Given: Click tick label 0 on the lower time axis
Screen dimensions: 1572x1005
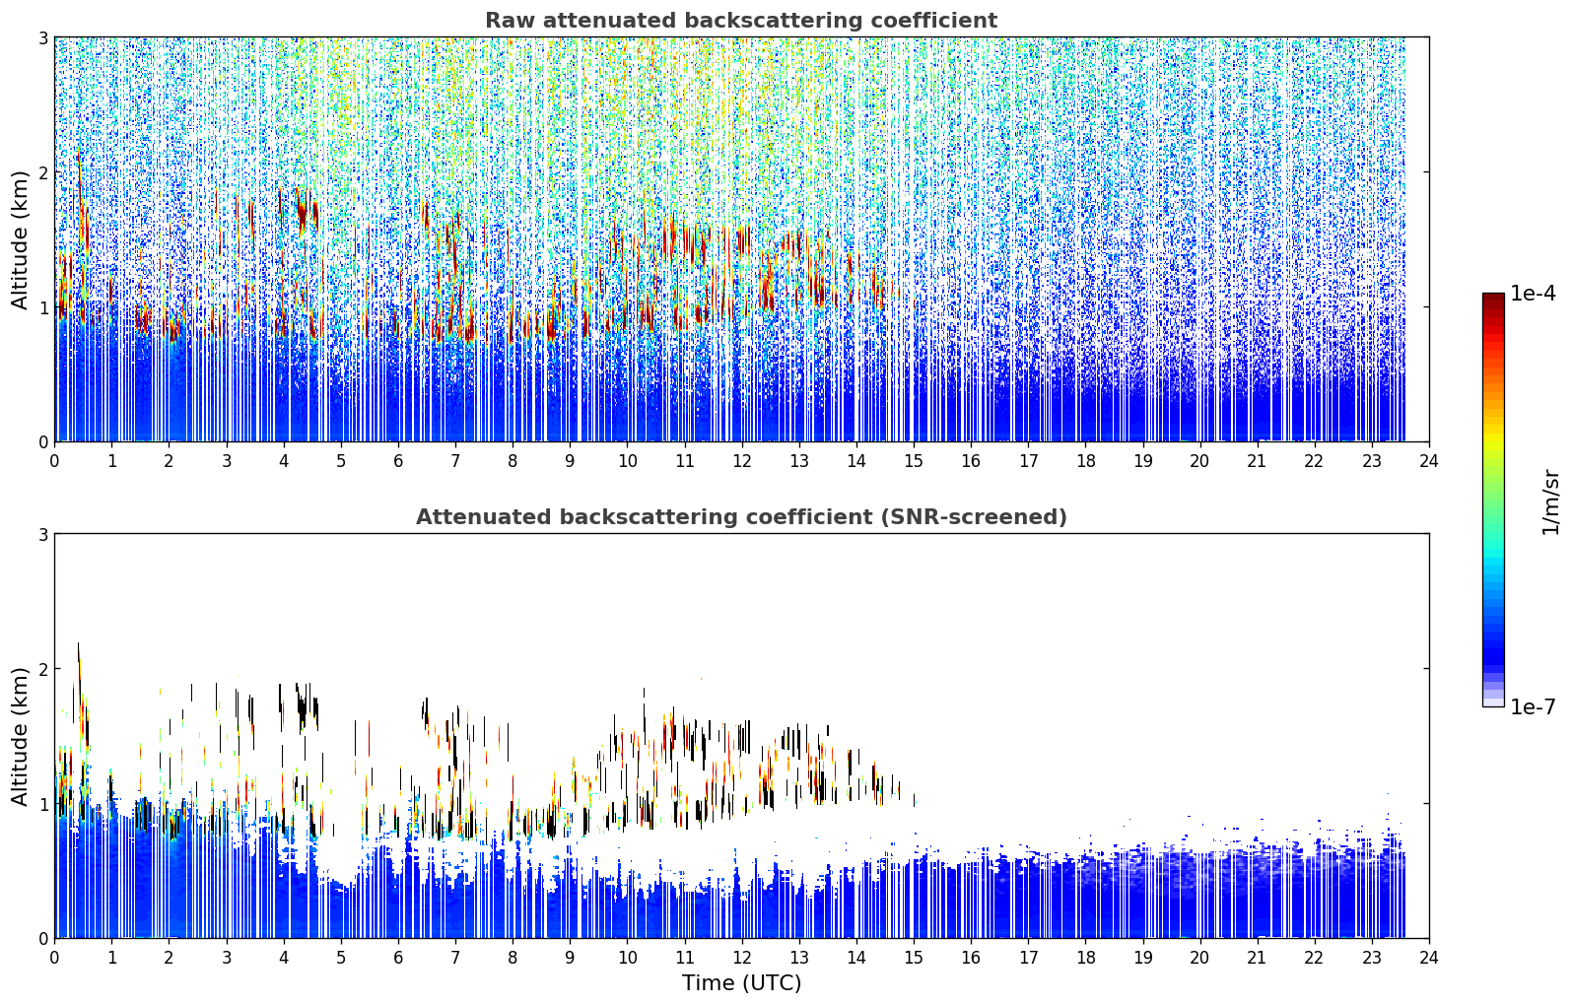Looking at the screenshot, I should coord(54,958).
